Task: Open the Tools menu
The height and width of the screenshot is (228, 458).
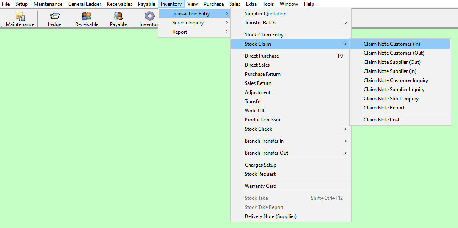Action: [x=268, y=4]
